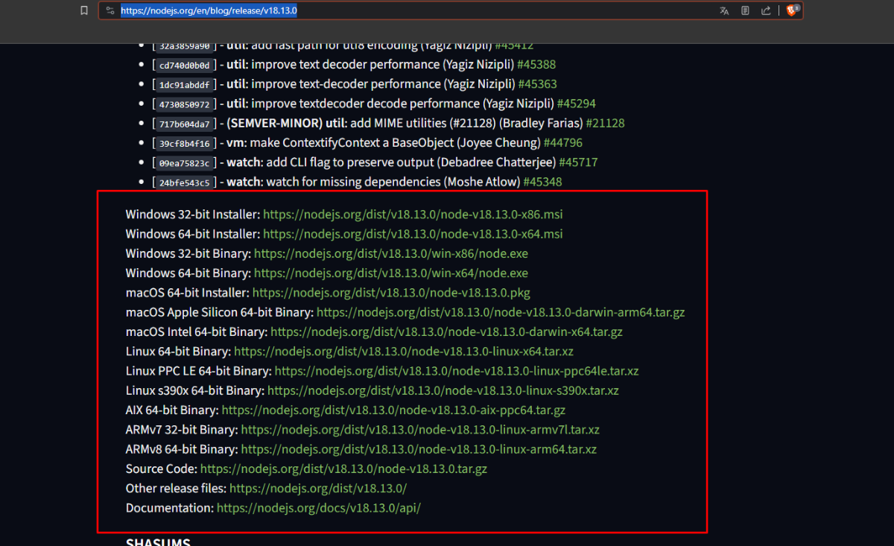This screenshot has width=894, height=546.
Task: Click Other release files dist link
Action: (x=318, y=489)
